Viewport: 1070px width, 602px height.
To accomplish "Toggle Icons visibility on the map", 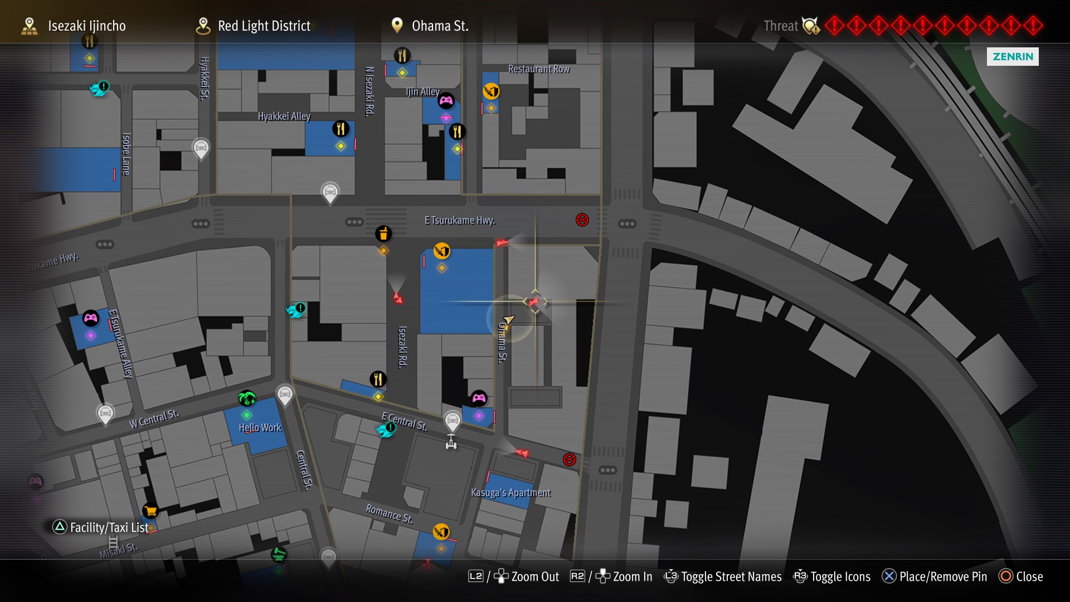I will pyautogui.click(x=832, y=576).
